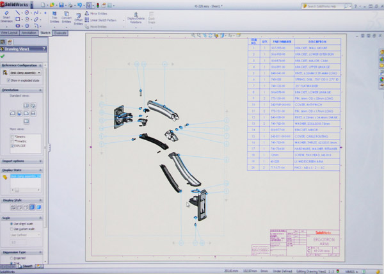Image resolution: width=384 pixels, height=274 pixels.
Task: Click the Display/Delete Relations tool
Action: pyautogui.click(x=136, y=17)
